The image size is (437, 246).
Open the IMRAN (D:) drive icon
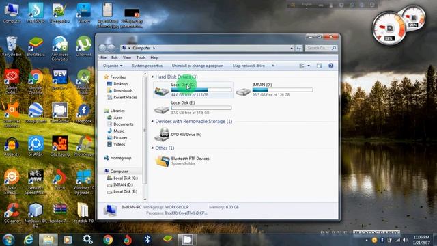pyautogui.click(x=243, y=92)
